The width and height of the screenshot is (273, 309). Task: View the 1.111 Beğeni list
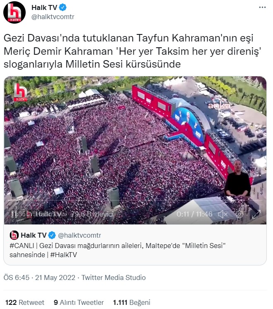coord(132,302)
